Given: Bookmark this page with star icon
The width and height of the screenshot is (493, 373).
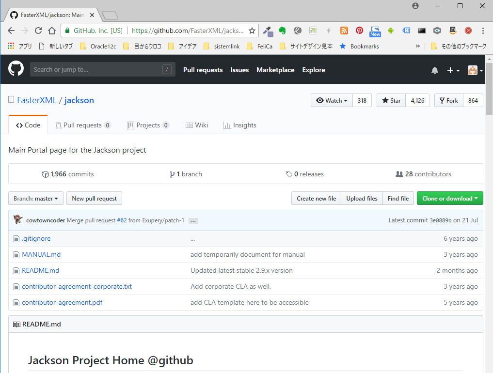Looking at the screenshot, I should (252, 31).
